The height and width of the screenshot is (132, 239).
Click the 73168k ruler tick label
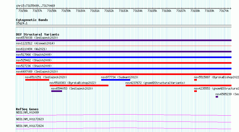tap(195, 11)
